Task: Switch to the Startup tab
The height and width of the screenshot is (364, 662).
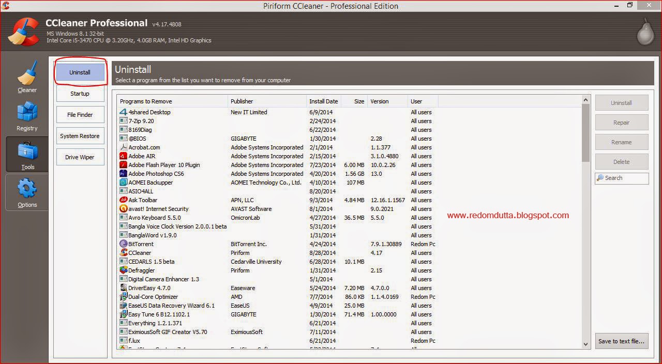Action: pos(80,94)
